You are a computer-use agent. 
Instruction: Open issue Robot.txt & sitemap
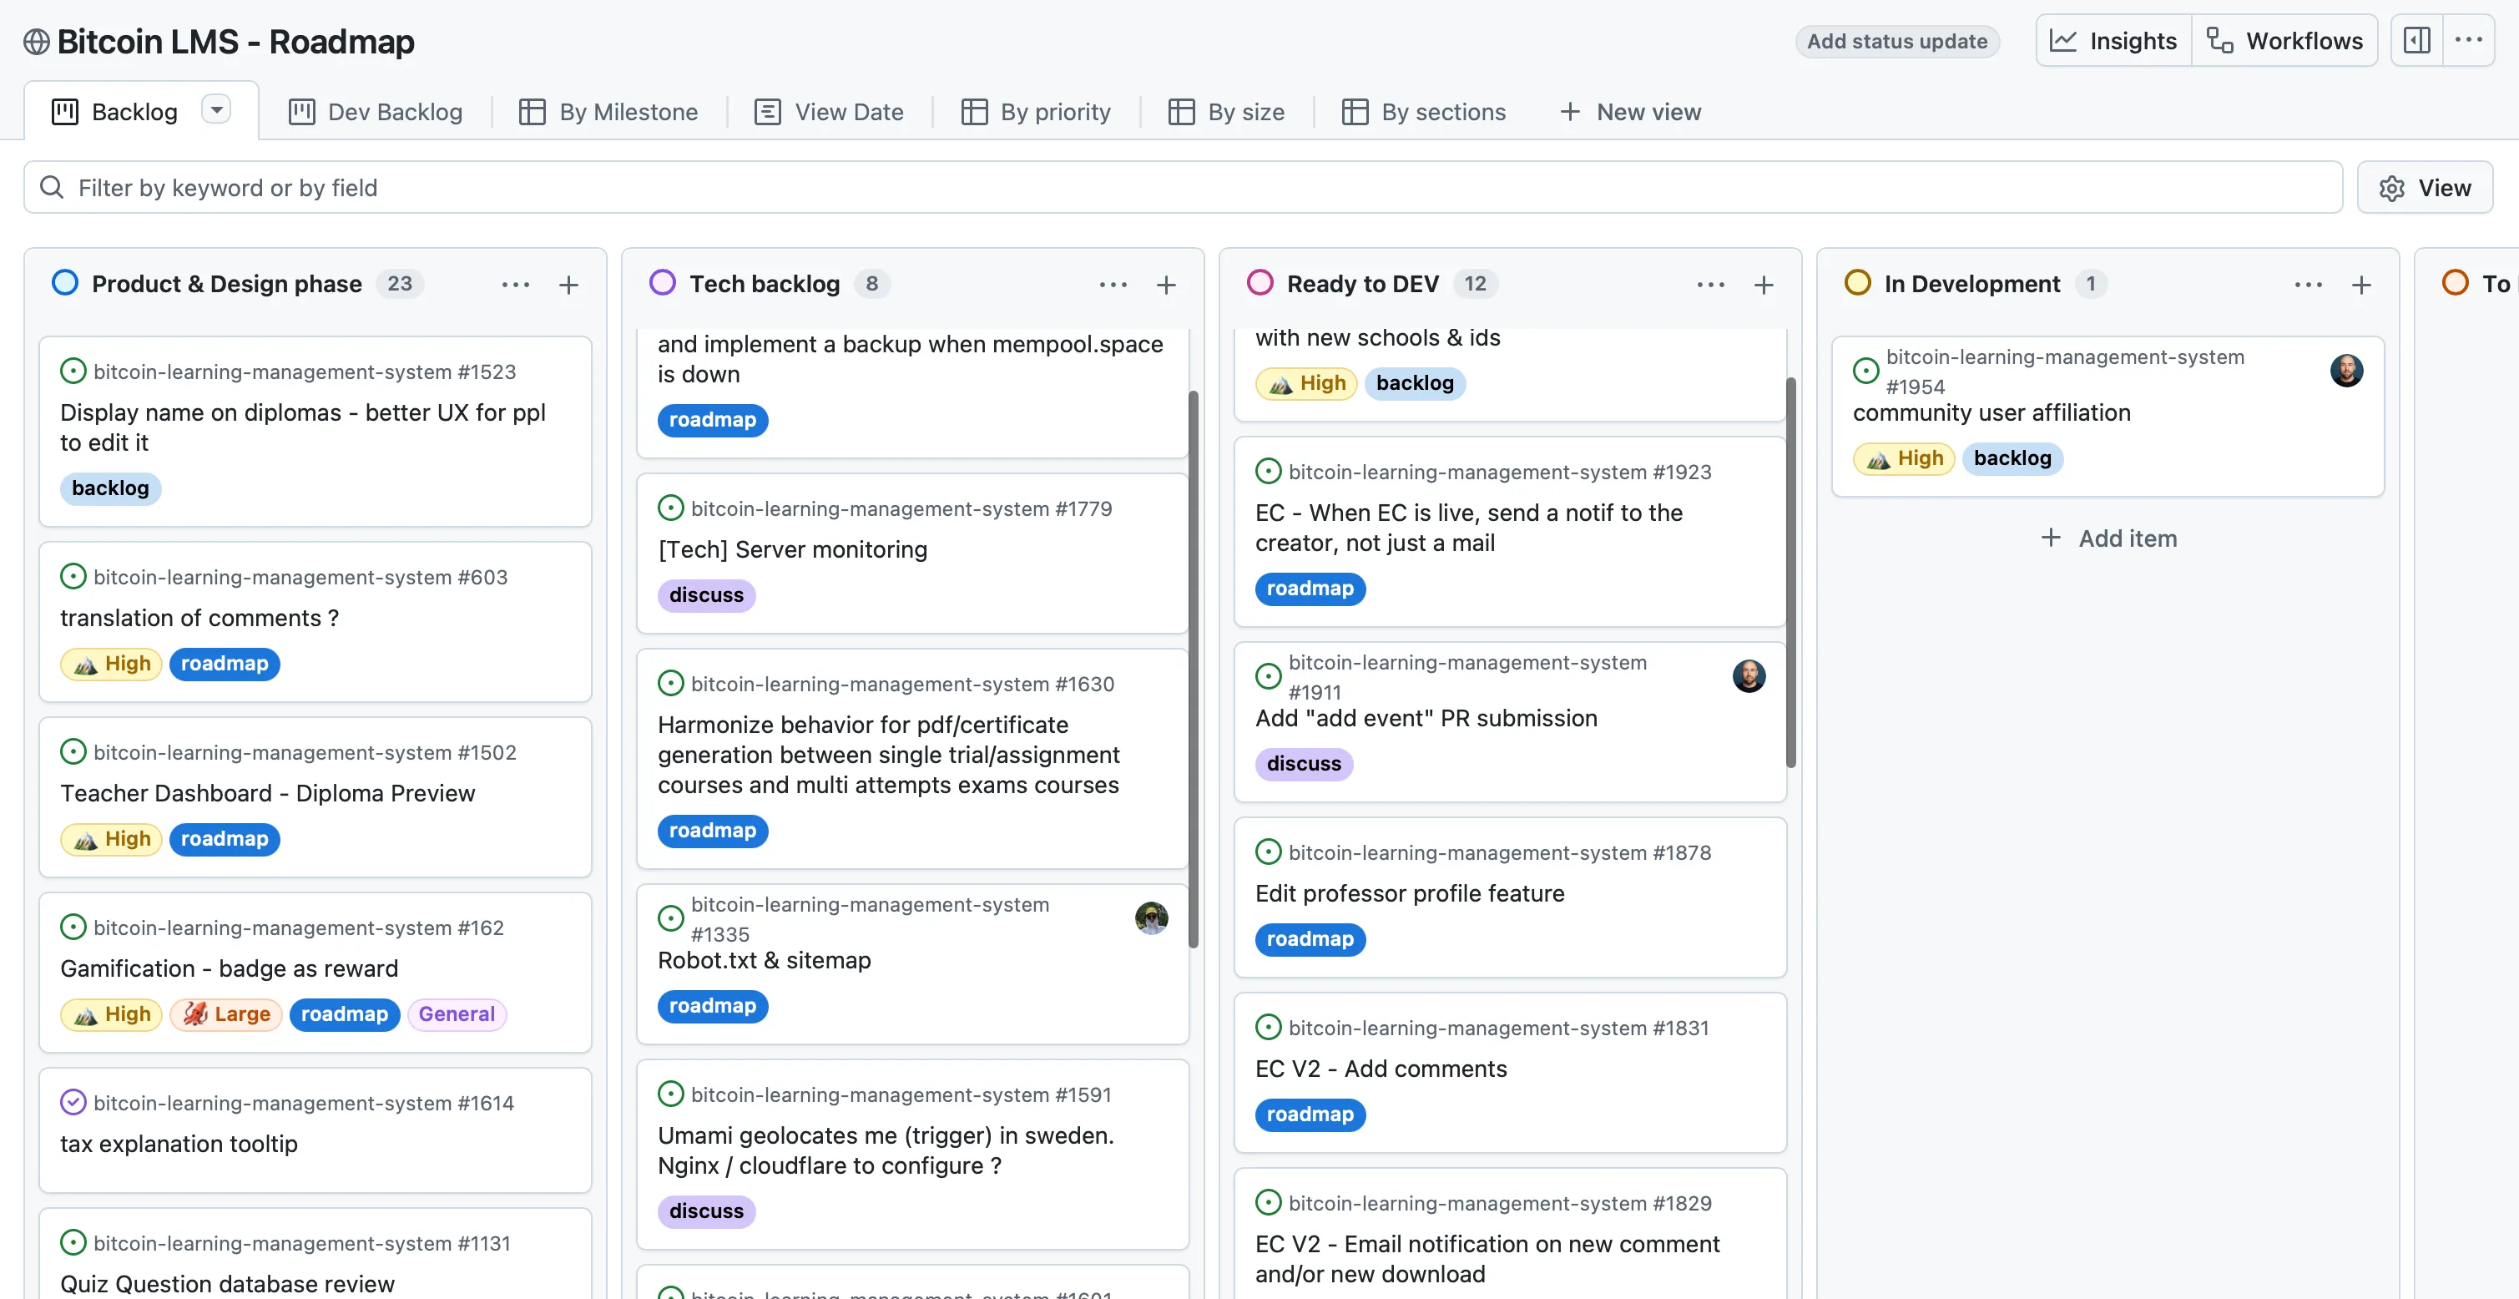coord(764,959)
